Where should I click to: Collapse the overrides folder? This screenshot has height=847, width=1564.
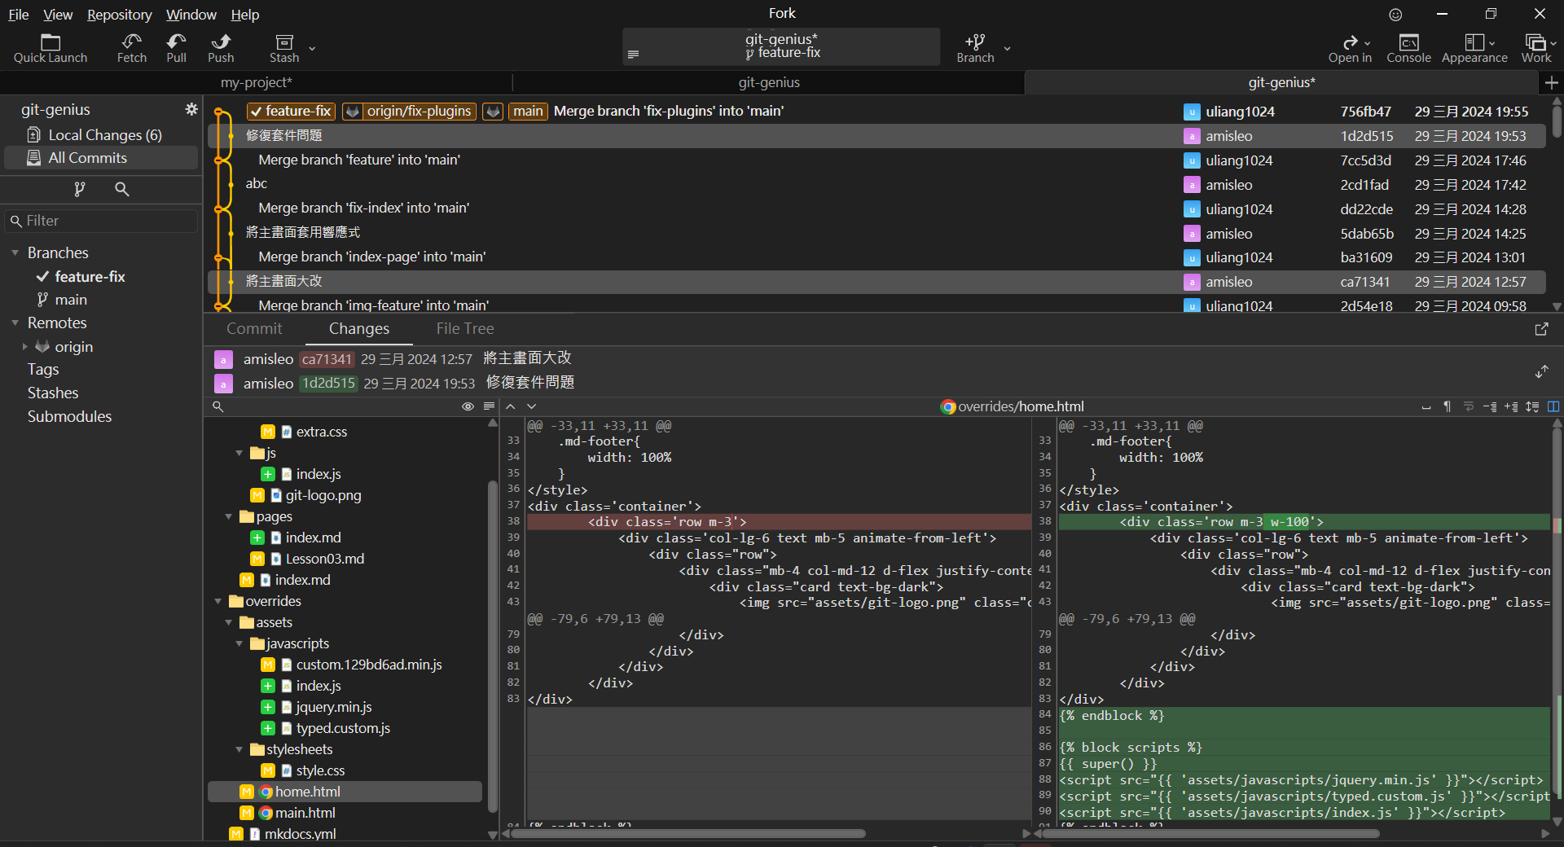(x=217, y=601)
